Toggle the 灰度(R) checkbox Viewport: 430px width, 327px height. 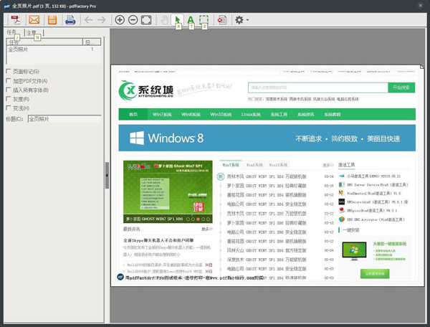(x=9, y=99)
